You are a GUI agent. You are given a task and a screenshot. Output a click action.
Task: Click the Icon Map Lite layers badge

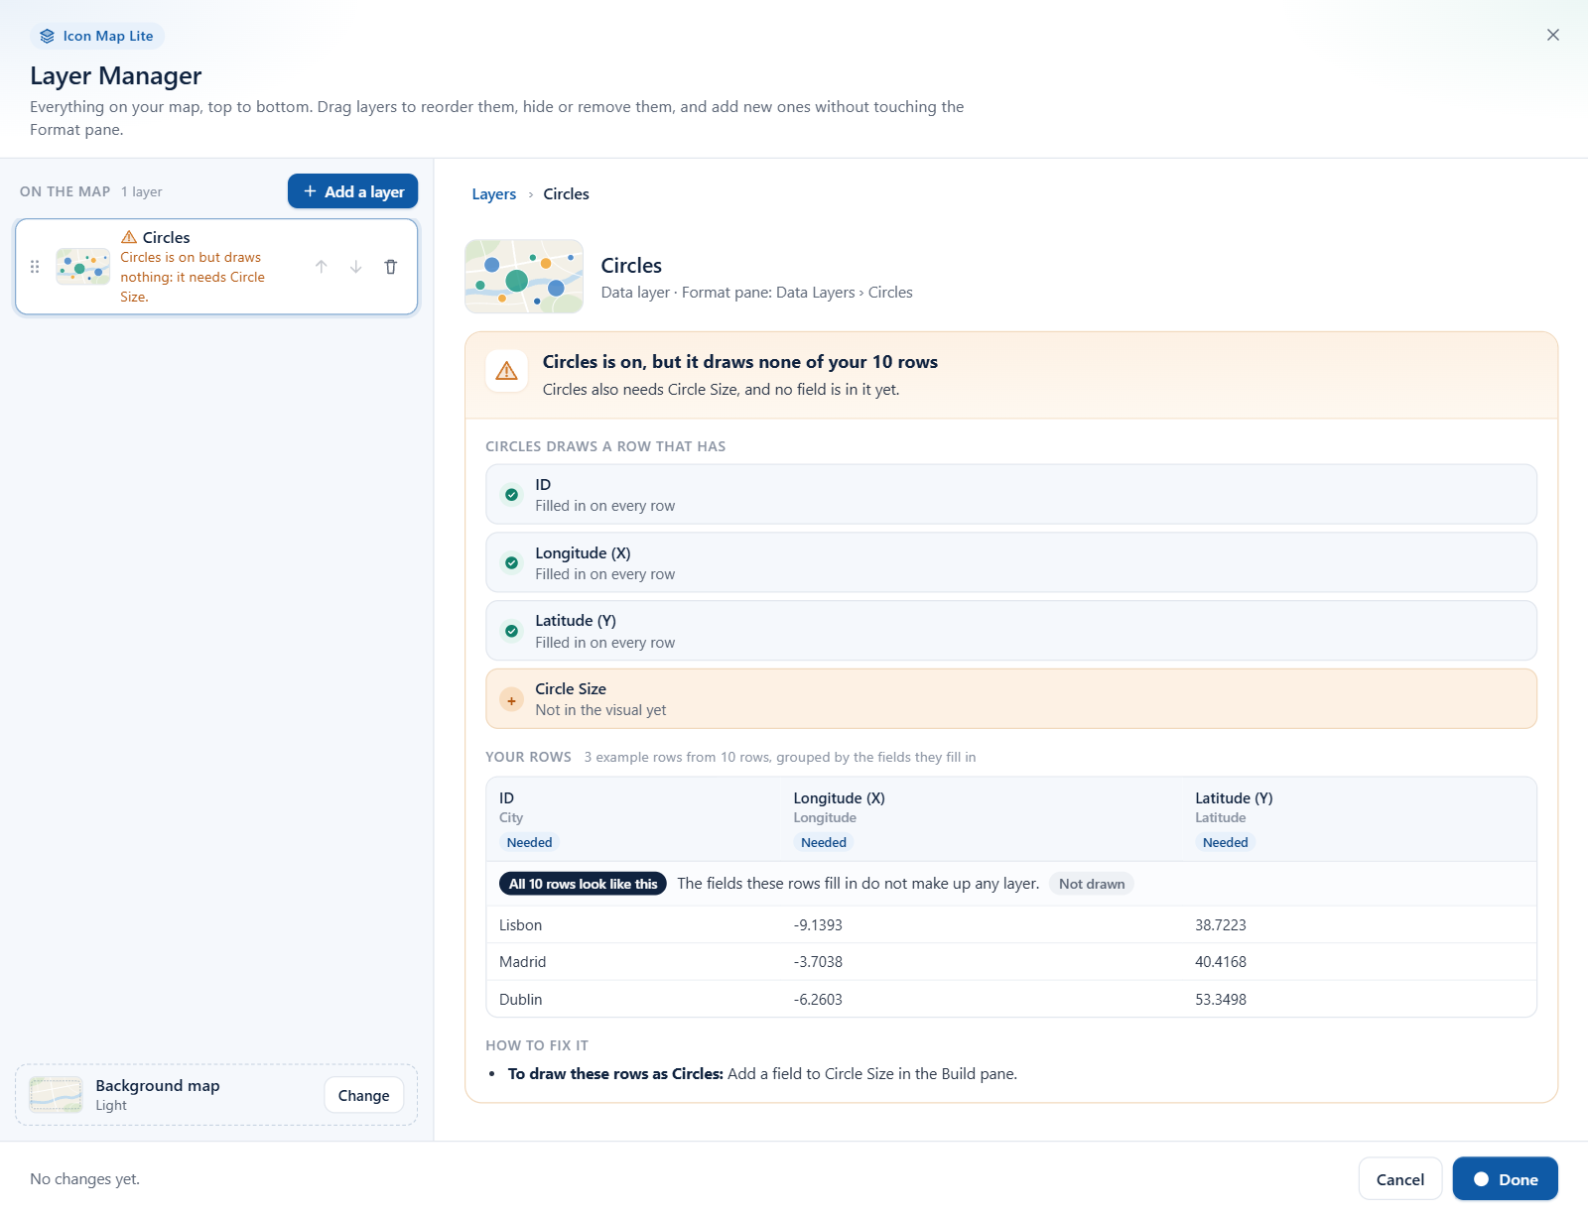97,36
